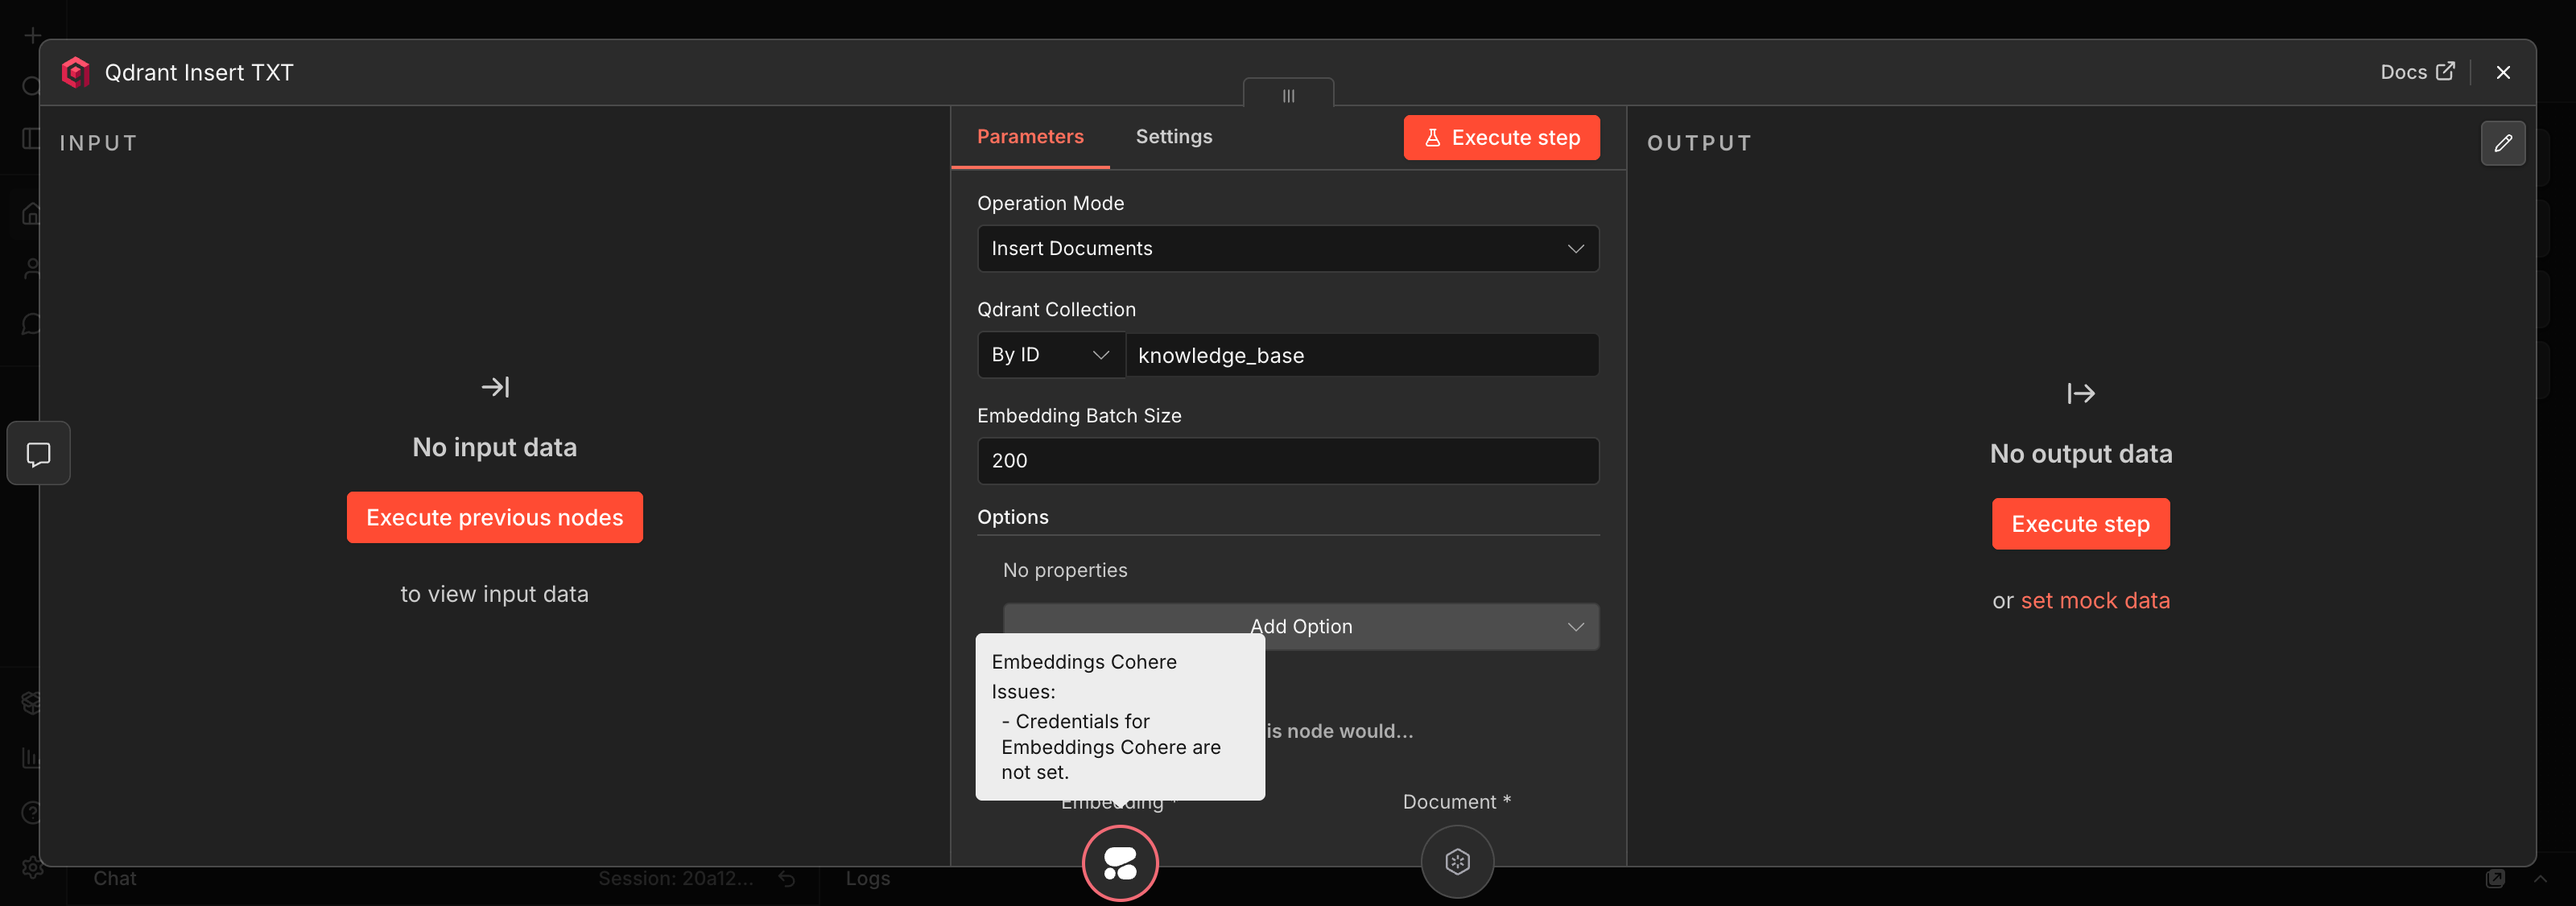Click the plus icon in the sidebar
This screenshot has width=2576, height=906.
(x=32, y=36)
